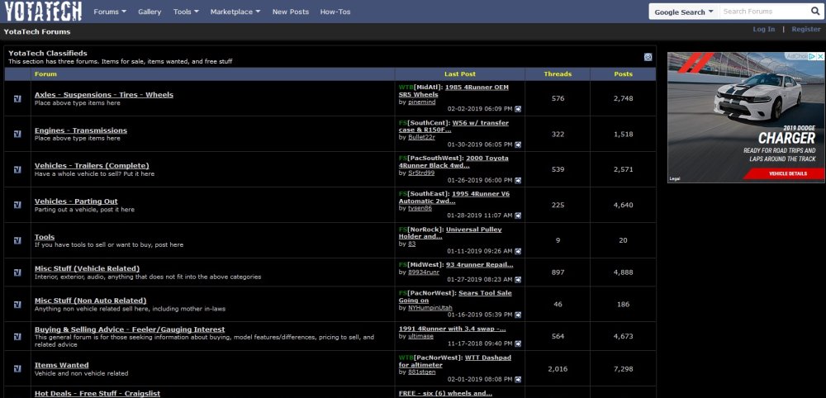Click forum status icon for Items Wanted
This screenshot has width=826, height=398.
(17, 368)
